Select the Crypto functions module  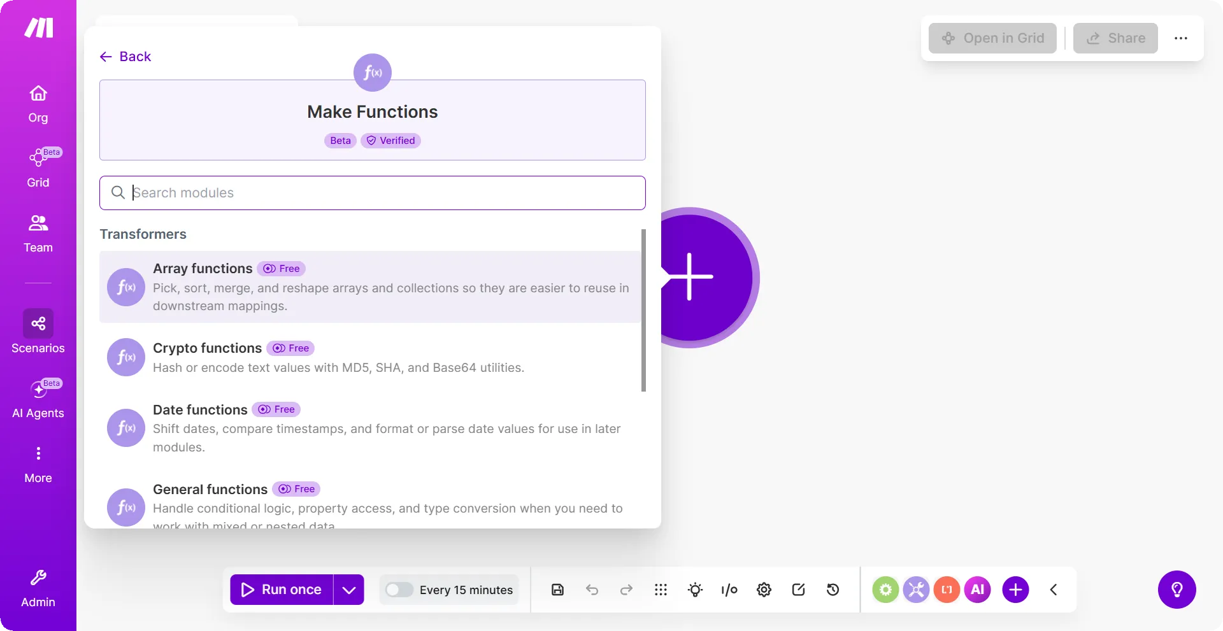tap(370, 358)
